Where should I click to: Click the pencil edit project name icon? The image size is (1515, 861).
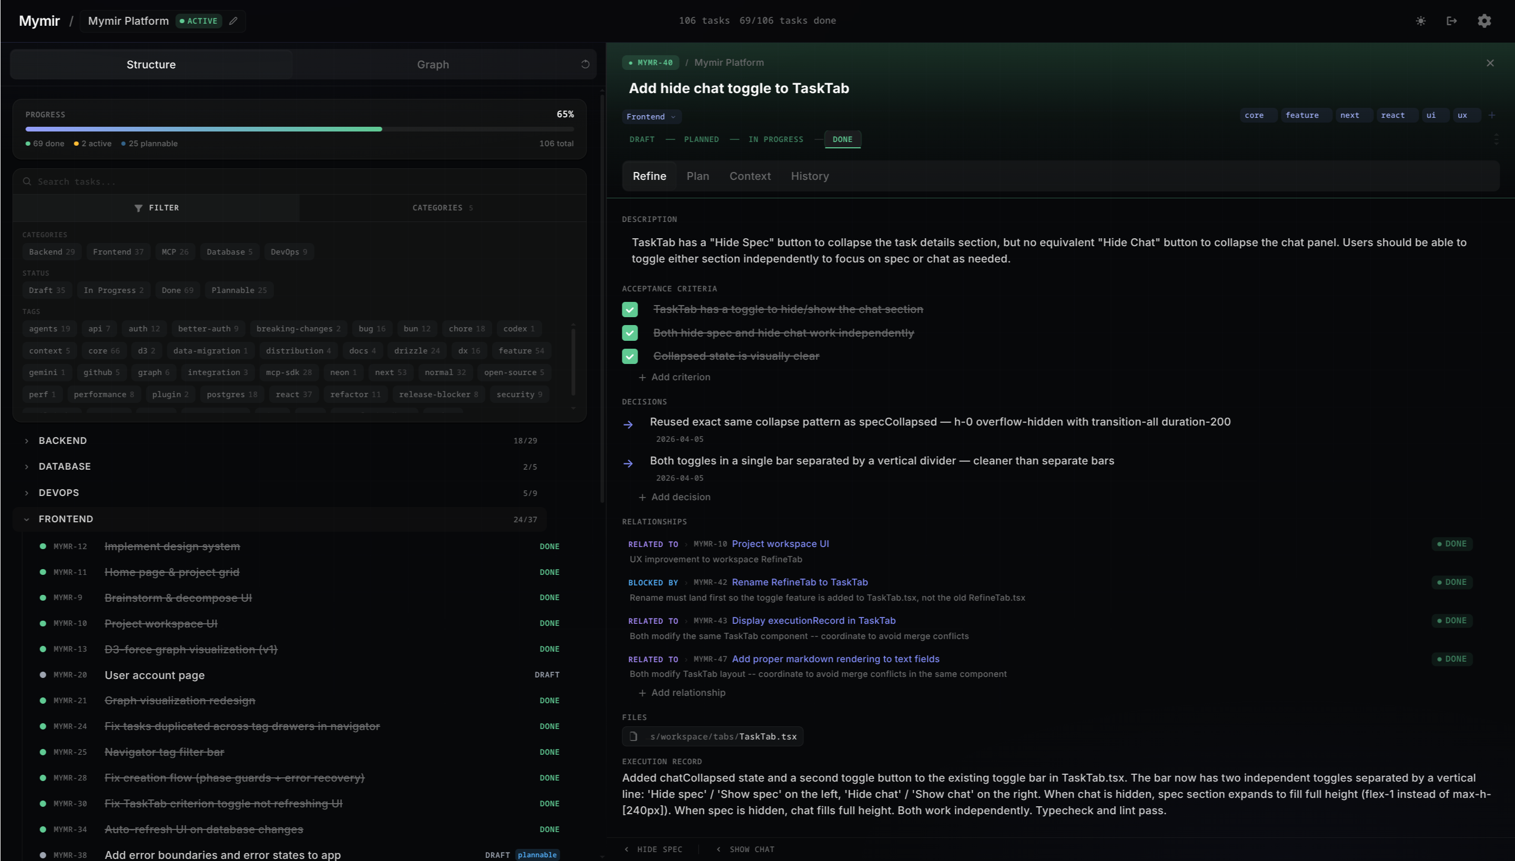pos(234,21)
